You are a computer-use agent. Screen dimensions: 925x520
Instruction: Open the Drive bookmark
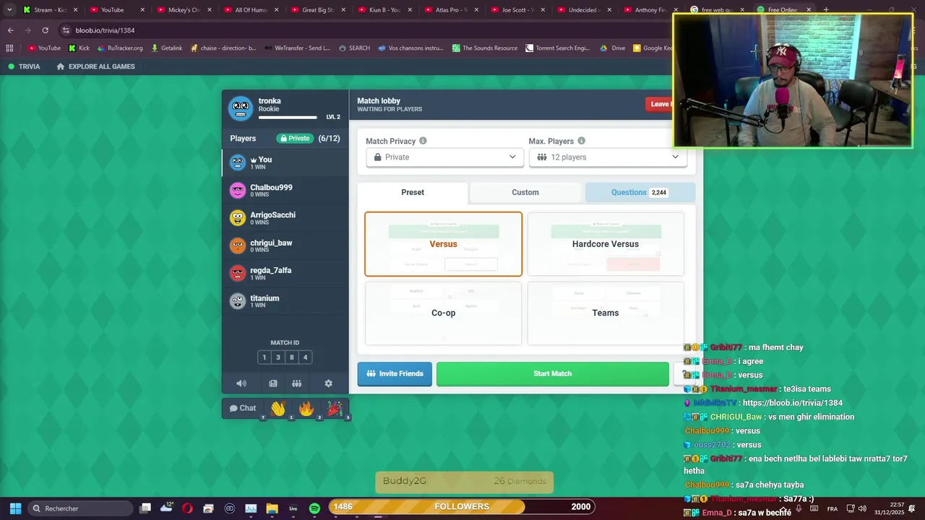tap(613, 48)
